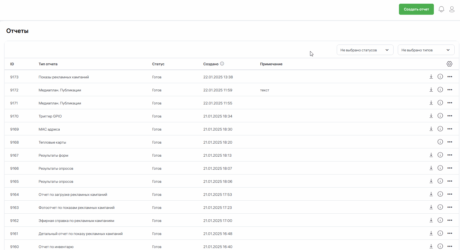Show info for report 9168 Тепловые карты

tap(440, 142)
